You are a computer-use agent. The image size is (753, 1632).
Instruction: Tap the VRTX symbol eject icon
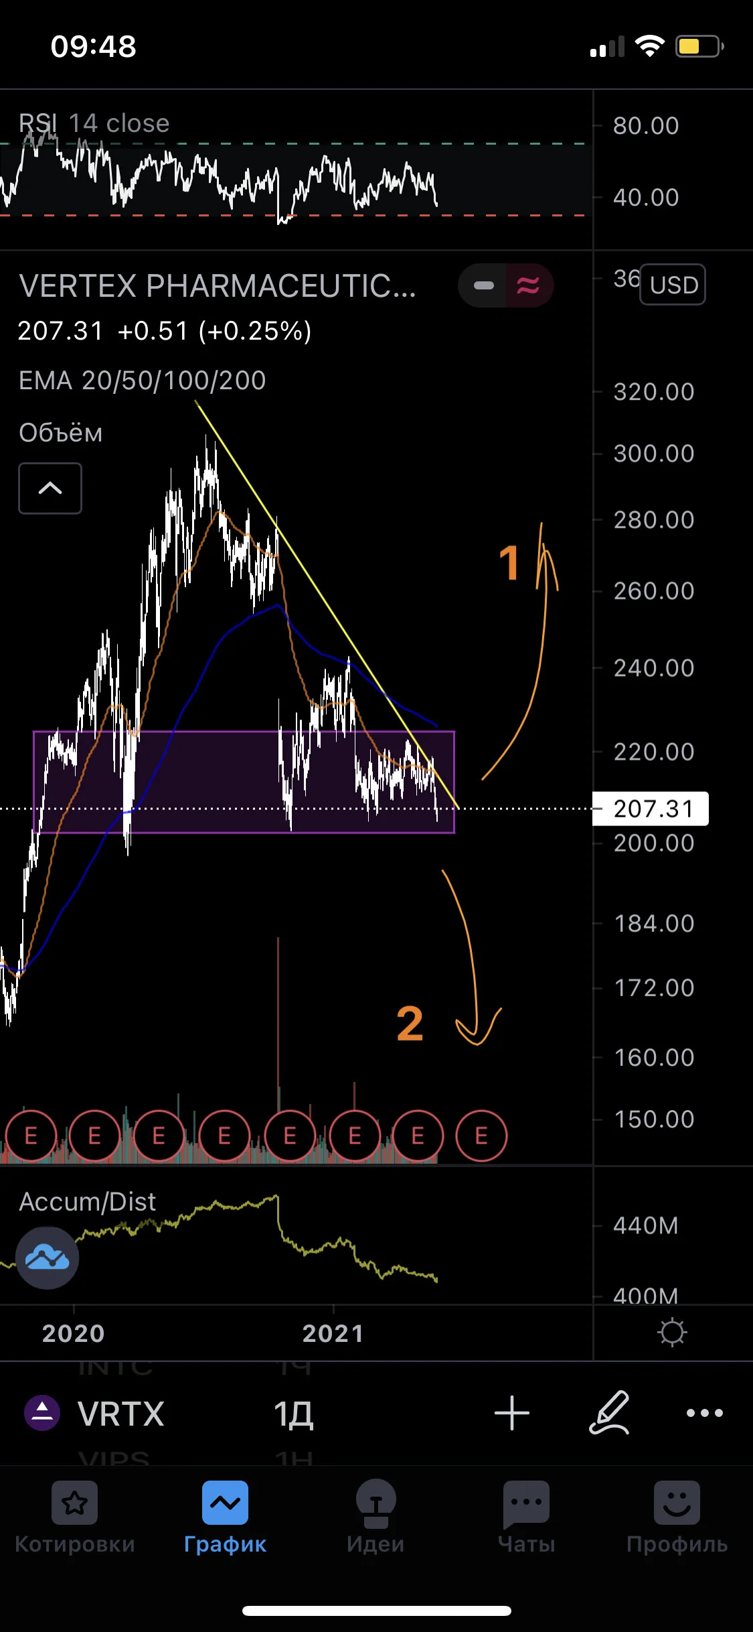(42, 1413)
